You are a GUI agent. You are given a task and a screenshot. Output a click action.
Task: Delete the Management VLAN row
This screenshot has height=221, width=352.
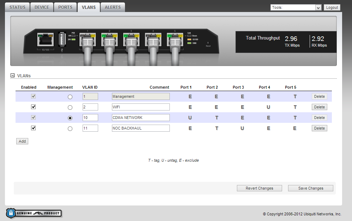click(x=320, y=96)
